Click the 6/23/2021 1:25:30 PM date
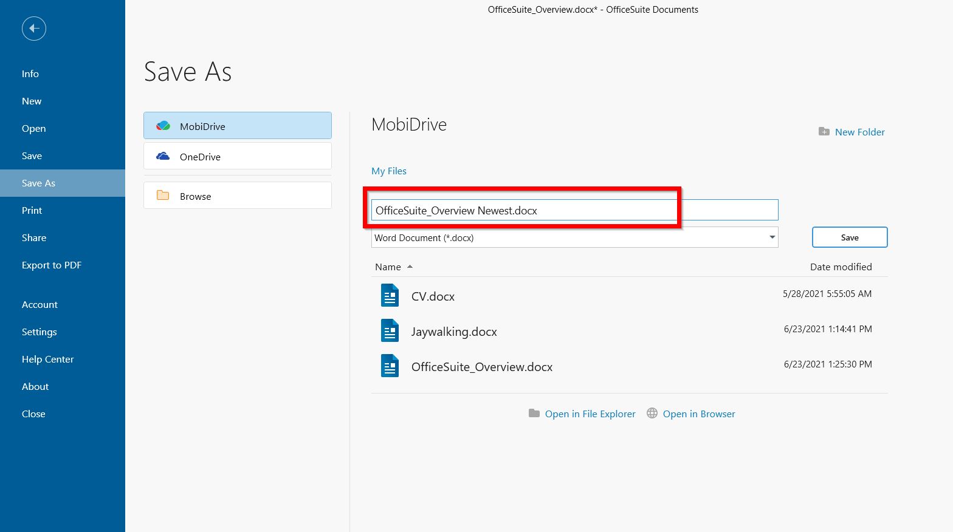953x532 pixels. (828, 364)
